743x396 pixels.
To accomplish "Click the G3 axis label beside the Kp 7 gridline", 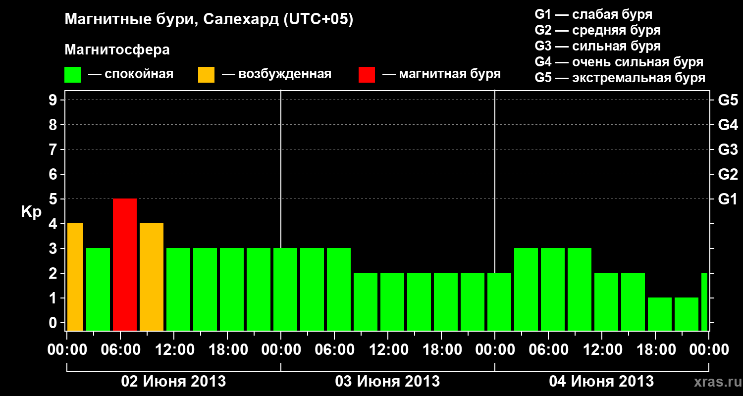I will [728, 149].
